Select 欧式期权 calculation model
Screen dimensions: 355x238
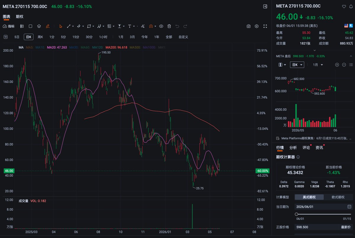(x=338, y=197)
